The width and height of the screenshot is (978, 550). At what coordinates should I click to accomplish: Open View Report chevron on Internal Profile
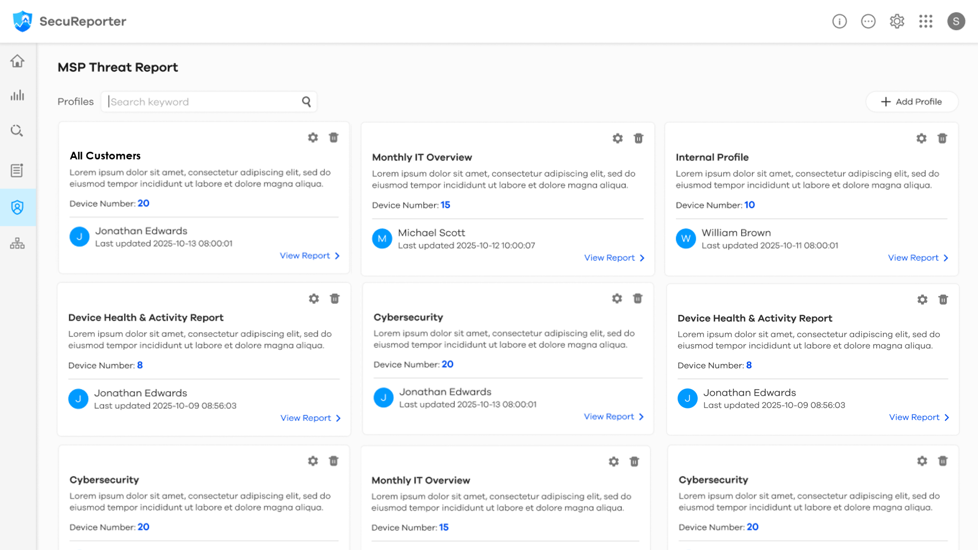point(946,258)
